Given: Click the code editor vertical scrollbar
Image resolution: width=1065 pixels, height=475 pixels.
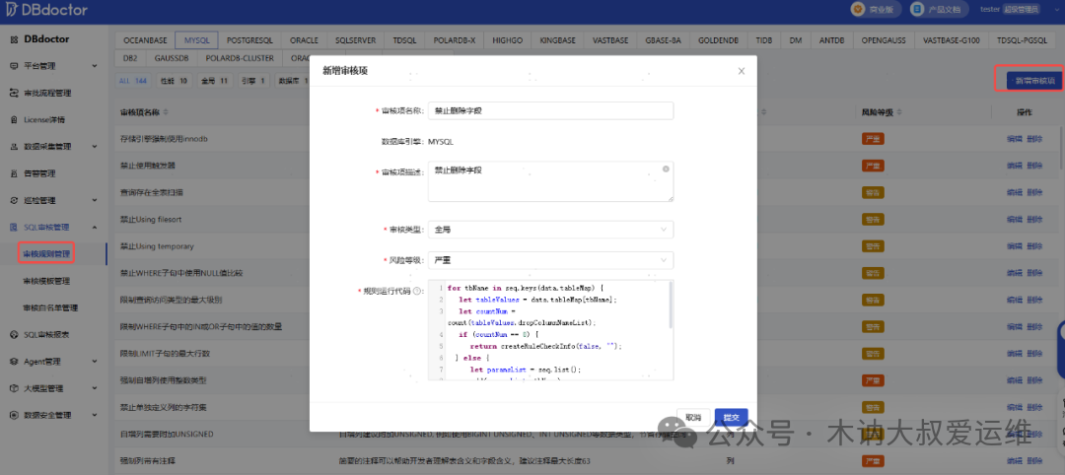Looking at the screenshot, I should coord(672,305).
